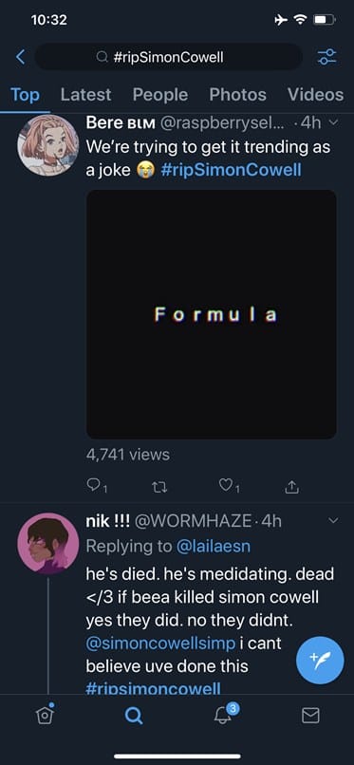Open search filter settings icon
The height and width of the screenshot is (765, 354).
click(x=326, y=57)
